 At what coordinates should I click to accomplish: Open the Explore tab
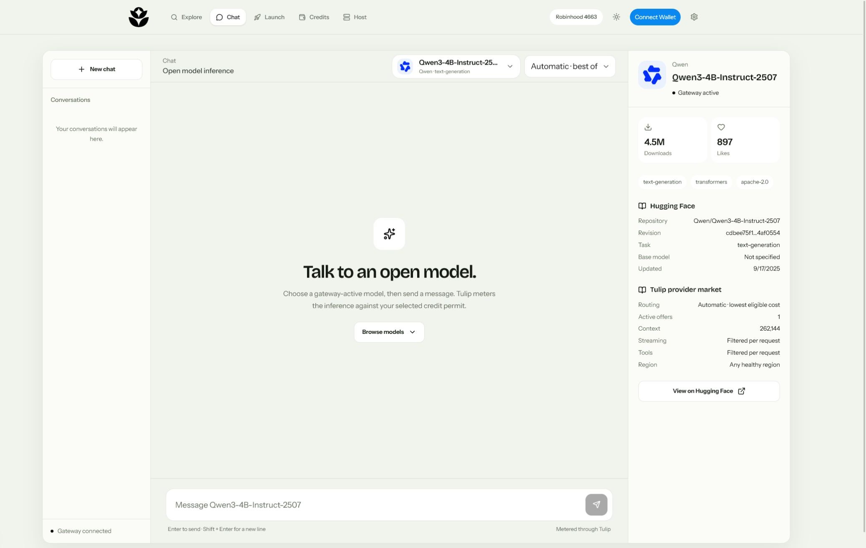tap(186, 17)
